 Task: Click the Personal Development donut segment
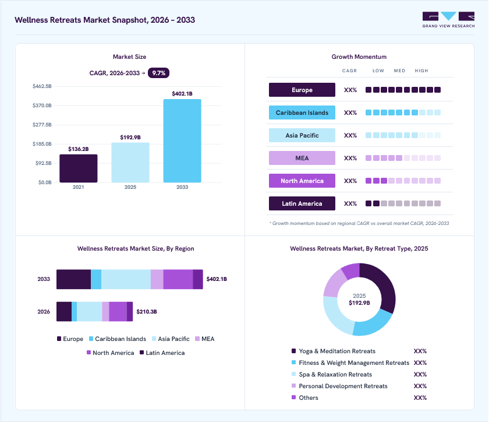pyautogui.click(x=335, y=284)
